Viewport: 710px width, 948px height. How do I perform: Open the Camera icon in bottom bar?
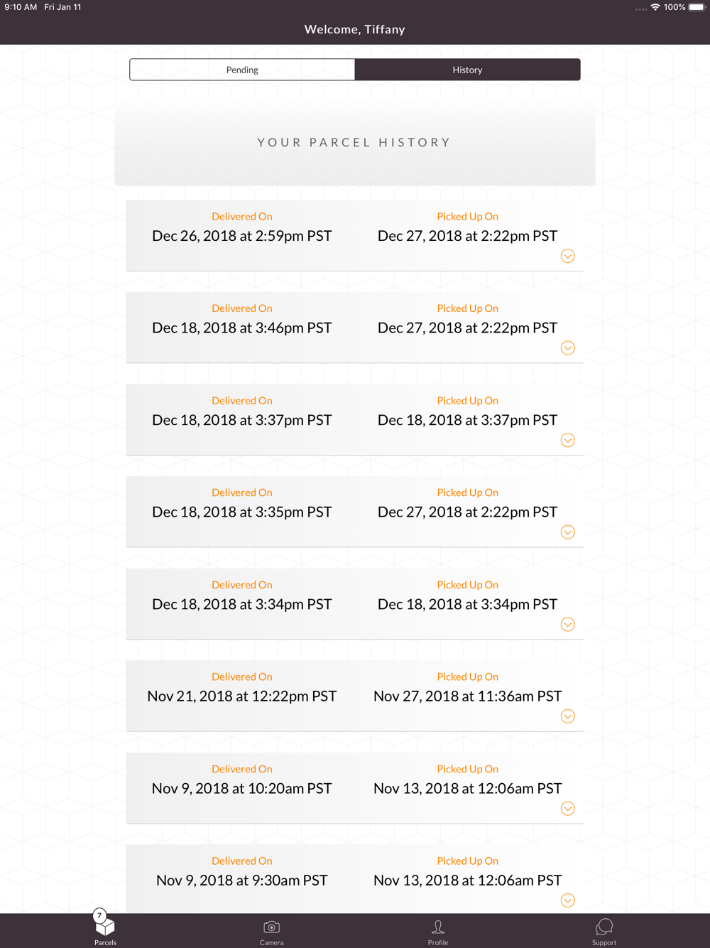coord(271,927)
